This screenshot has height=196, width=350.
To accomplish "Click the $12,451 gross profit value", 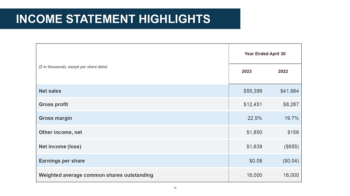I will [x=253, y=104].
